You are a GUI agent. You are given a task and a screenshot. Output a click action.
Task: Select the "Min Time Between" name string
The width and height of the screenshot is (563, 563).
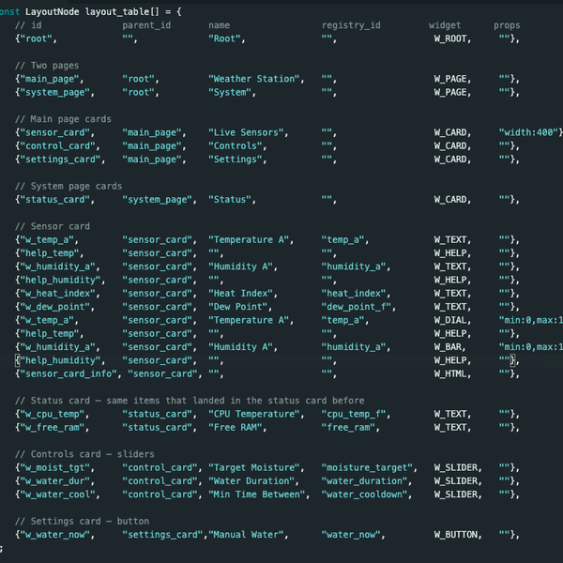(257, 495)
